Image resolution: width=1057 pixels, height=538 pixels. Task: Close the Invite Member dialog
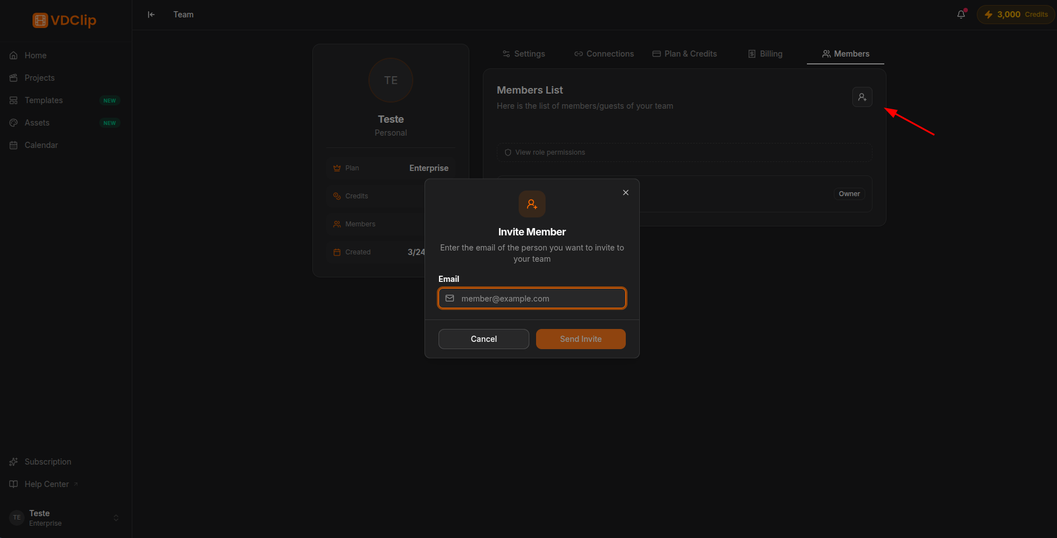[x=626, y=193]
